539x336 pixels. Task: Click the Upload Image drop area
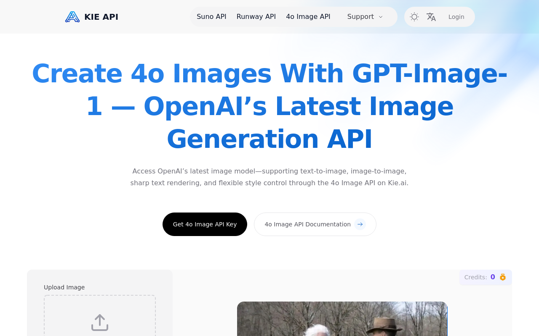pos(100,315)
